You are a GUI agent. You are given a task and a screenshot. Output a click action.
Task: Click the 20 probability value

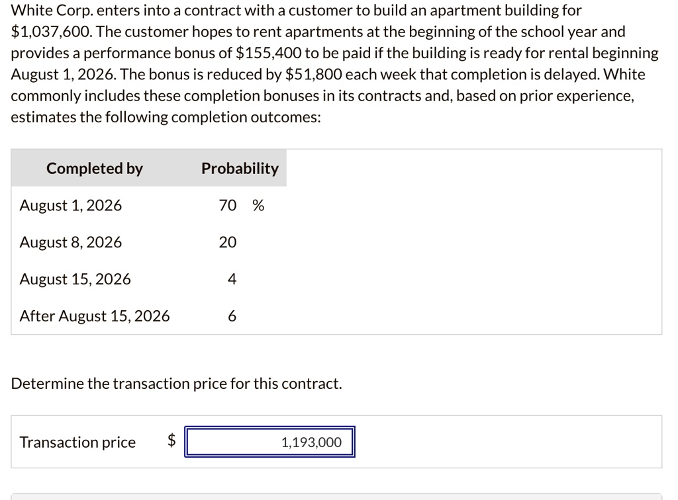227,242
